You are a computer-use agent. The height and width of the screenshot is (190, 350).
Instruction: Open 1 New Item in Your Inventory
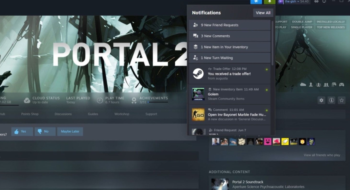[x=230, y=47]
